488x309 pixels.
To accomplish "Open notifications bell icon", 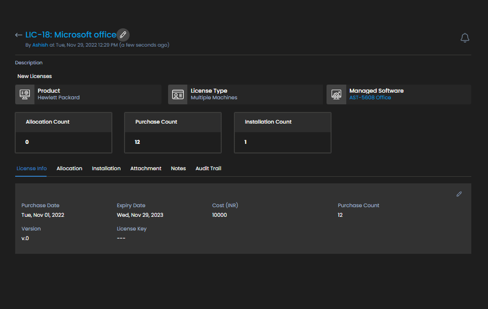I will pyautogui.click(x=465, y=37).
